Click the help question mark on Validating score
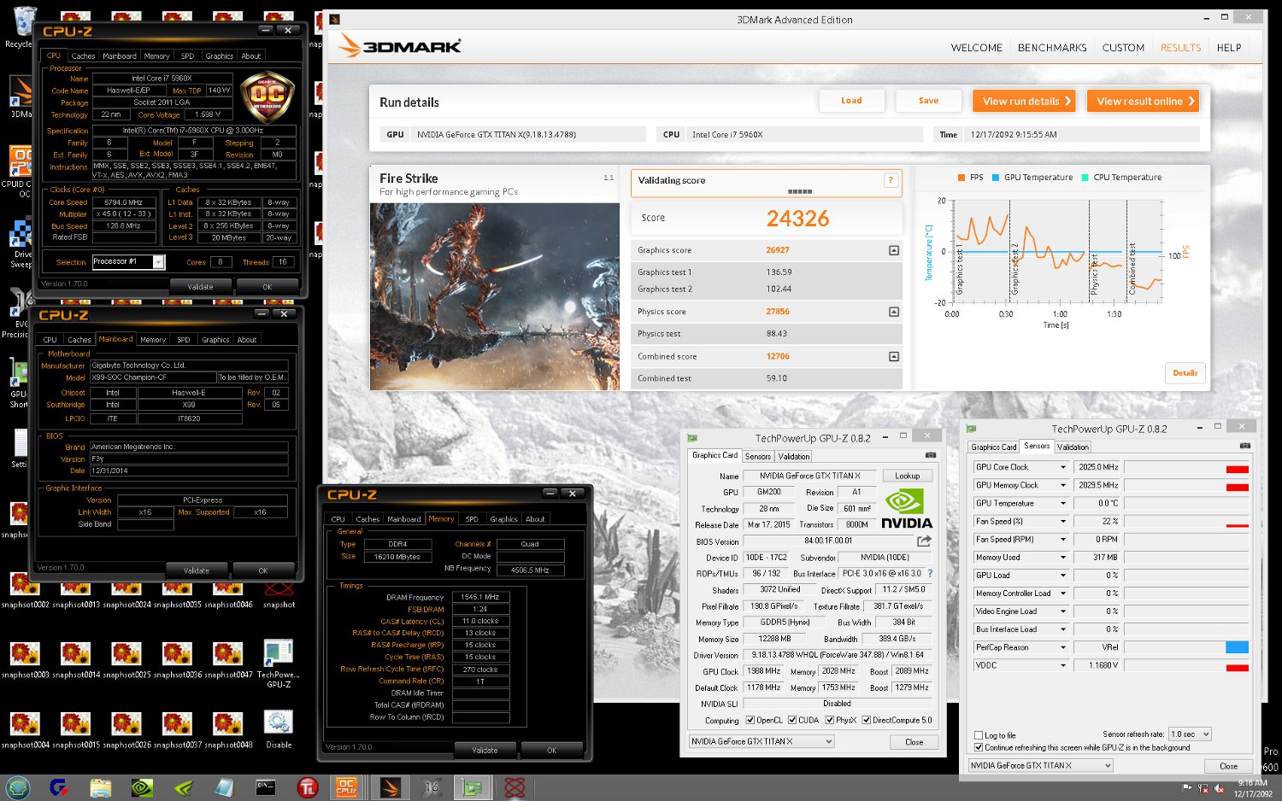The image size is (1282, 801). pos(891,180)
